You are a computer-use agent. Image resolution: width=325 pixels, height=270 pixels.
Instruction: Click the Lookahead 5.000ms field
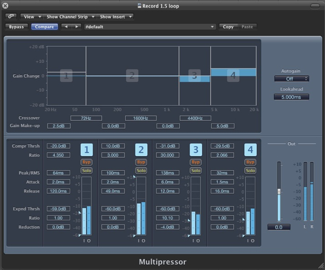pos(291,97)
